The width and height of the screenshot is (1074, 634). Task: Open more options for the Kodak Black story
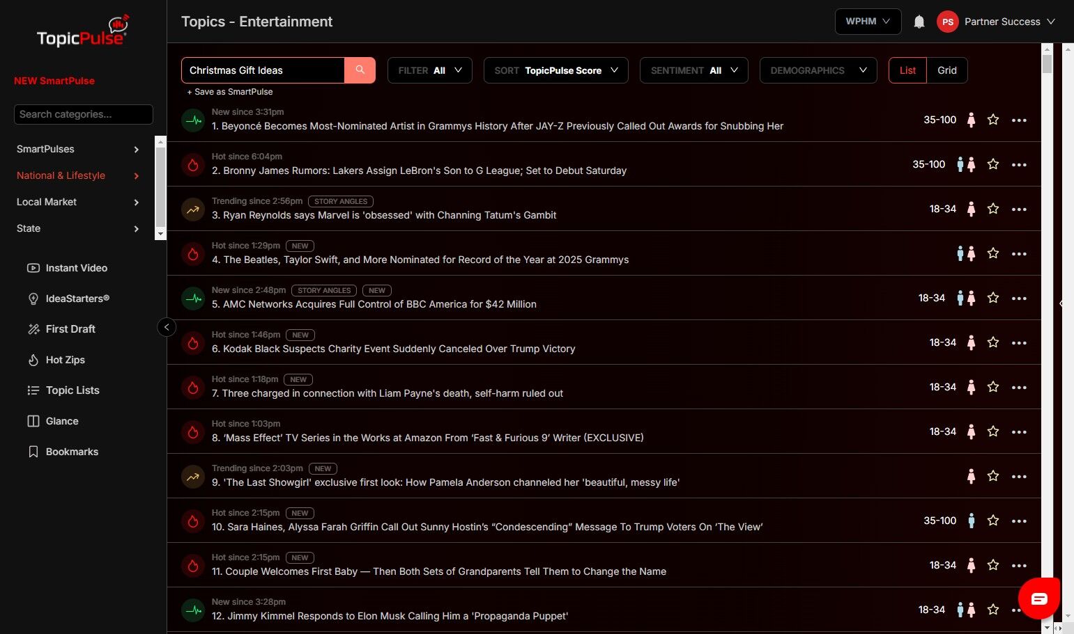click(1019, 343)
